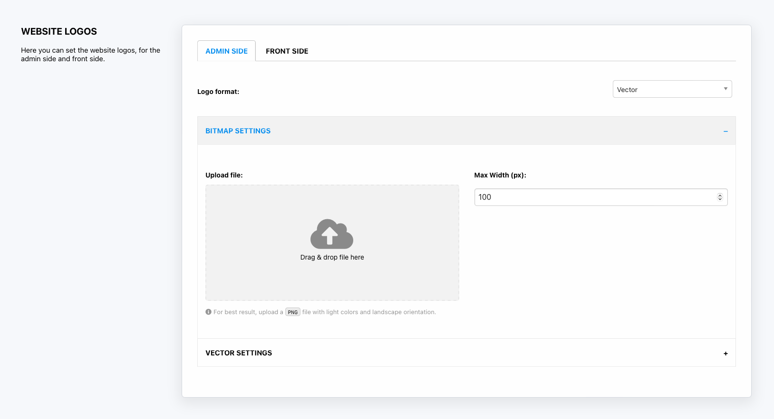Click the cloud upload icon
The width and height of the screenshot is (774, 419).
pyautogui.click(x=331, y=234)
